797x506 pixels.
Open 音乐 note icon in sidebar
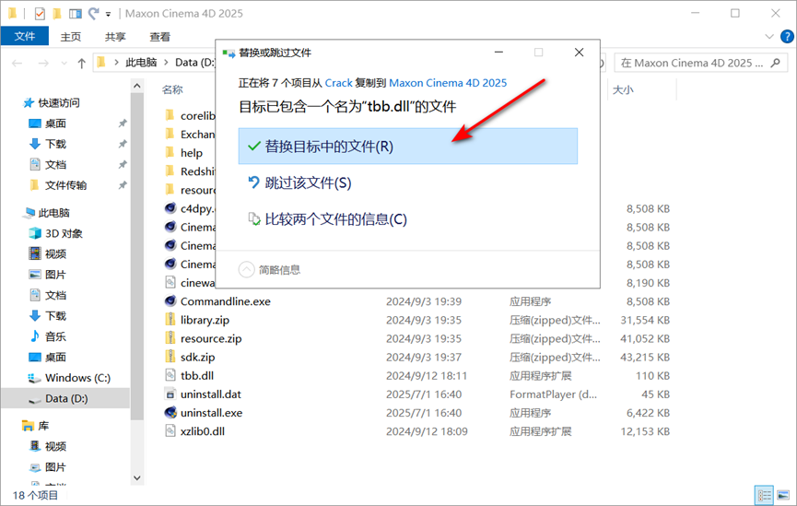coord(35,336)
